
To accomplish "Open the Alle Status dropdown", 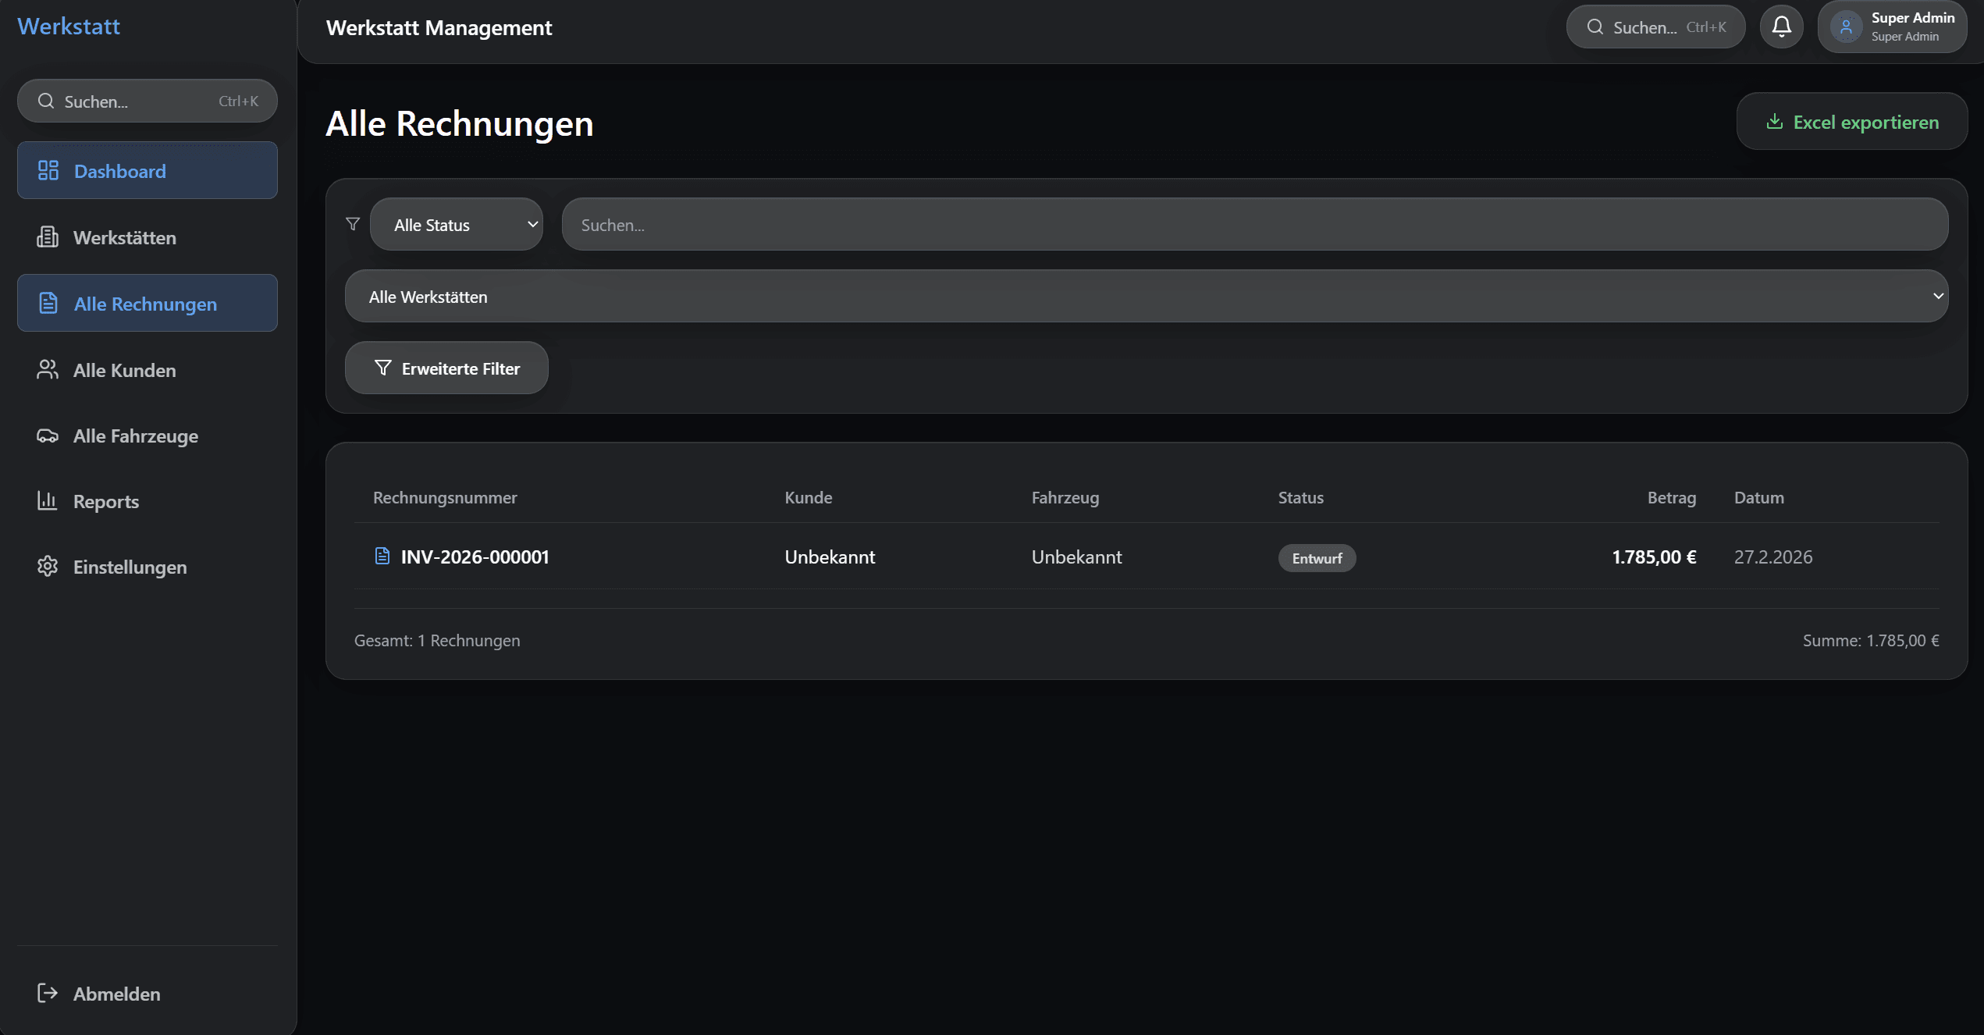I will pos(457,225).
